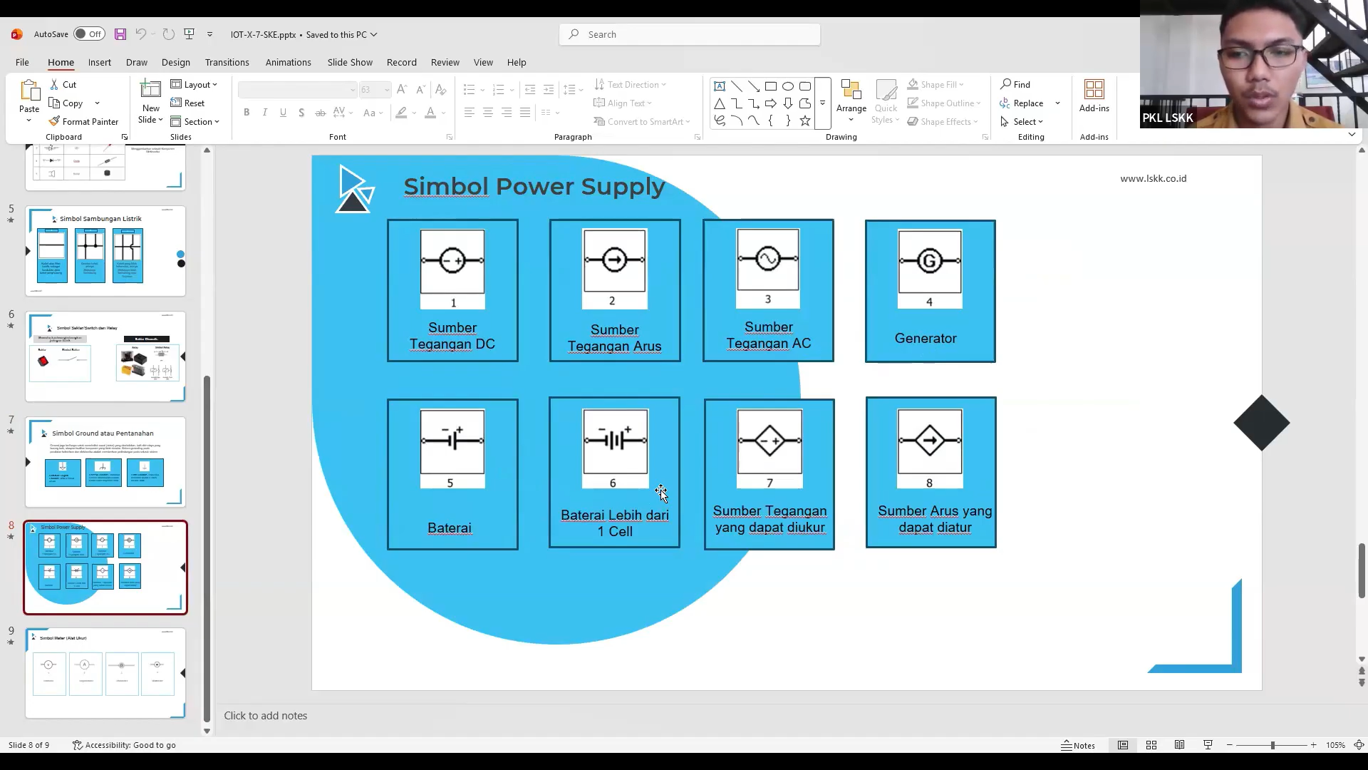Select the star shape in shapes gallery
This screenshot has height=770, width=1368.
tap(805, 121)
